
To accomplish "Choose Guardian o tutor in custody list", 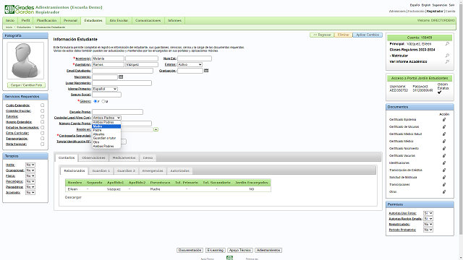I will [106, 138].
